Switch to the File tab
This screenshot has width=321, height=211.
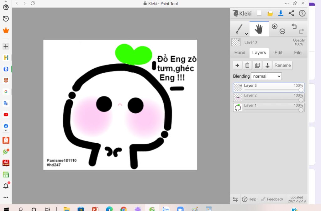[x=298, y=53]
